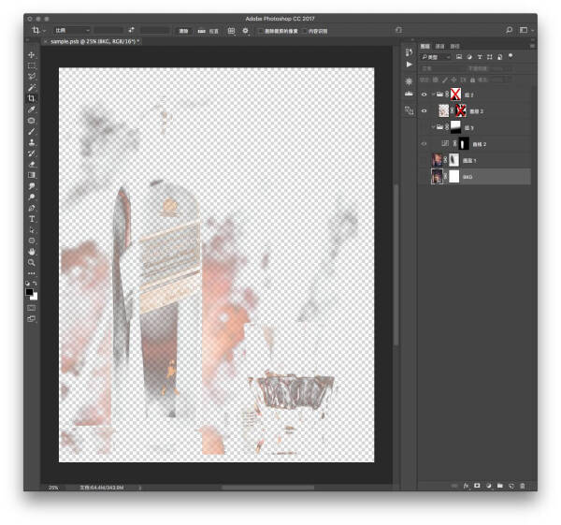Select the Gradient tool
Screen dimensions: 561x525
32,175
